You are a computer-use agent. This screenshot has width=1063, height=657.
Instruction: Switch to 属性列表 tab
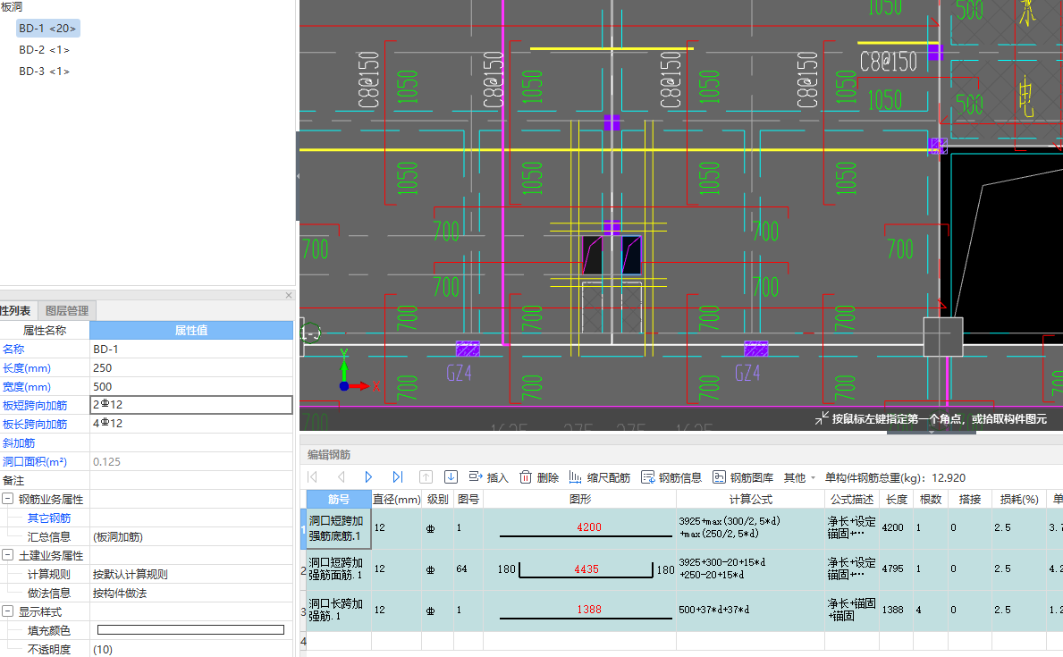[16, 310]
